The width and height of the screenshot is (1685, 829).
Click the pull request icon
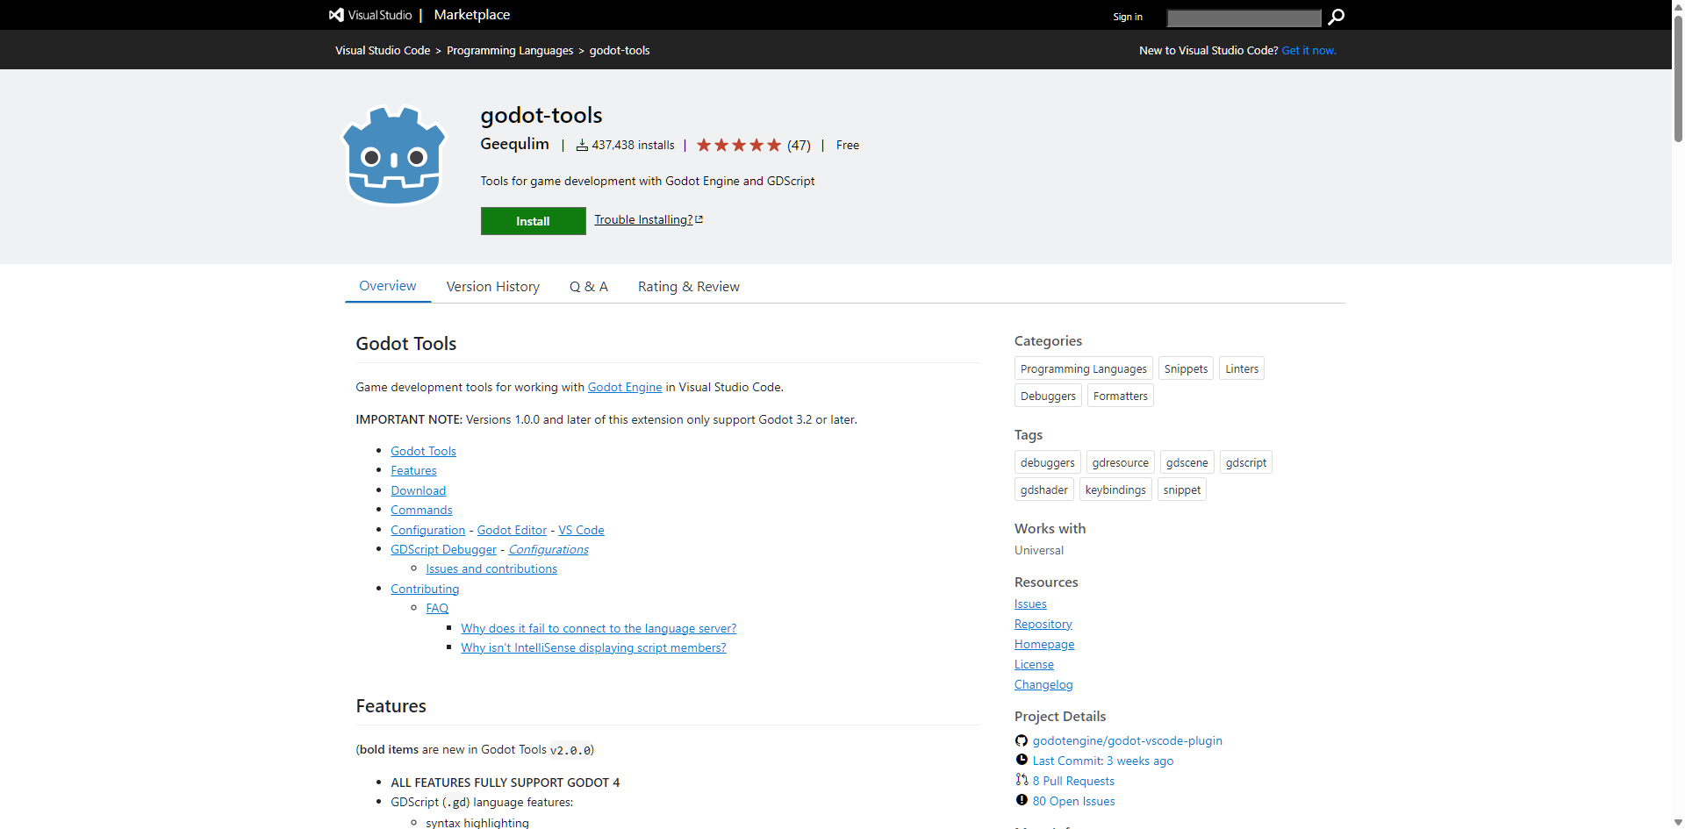(x=1022, y=780)
